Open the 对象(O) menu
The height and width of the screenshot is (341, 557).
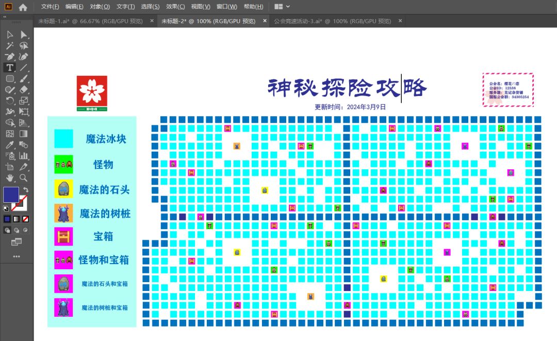coord(100,7)
